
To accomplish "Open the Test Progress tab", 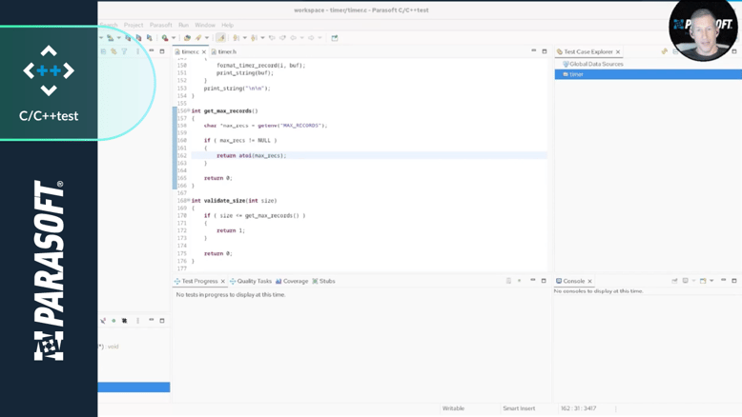I will pyautogui.click(x=199, y=281).
